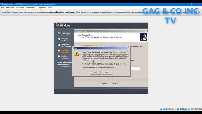This screenshot has width=202, height=114.
Task: Click the optical drive status icon
Action: pyautogui.click(x=164, y=109)
